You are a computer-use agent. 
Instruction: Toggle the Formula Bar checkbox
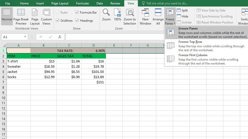coord(77,12)
